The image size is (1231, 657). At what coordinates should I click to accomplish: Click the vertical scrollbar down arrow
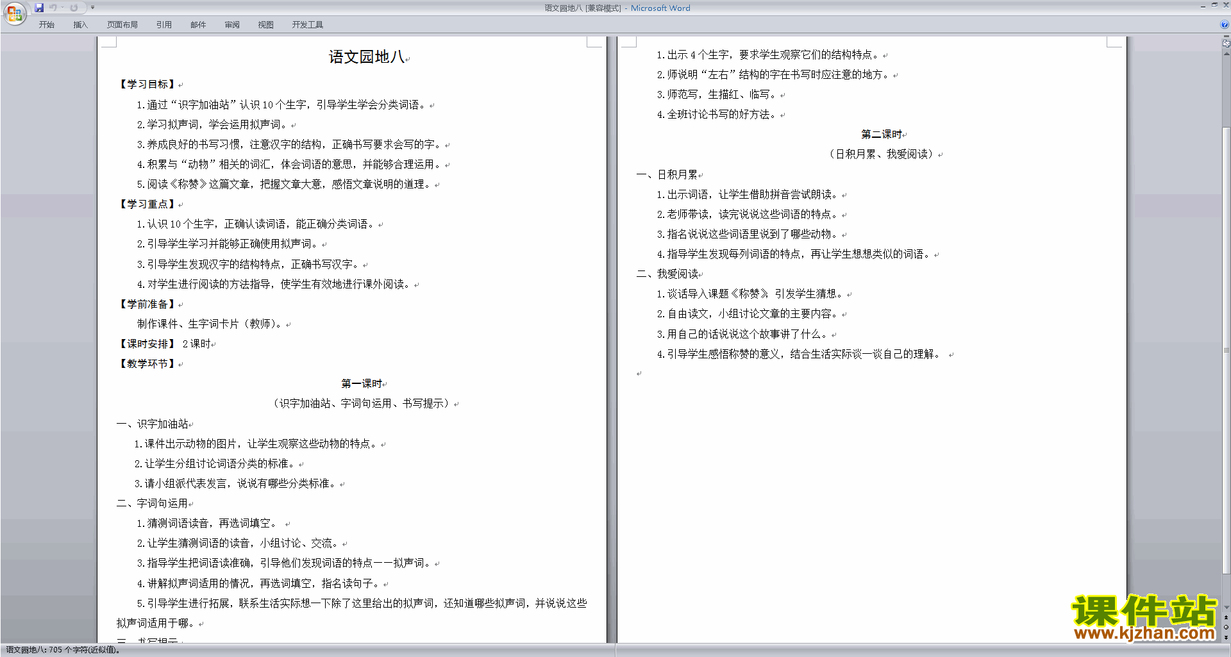(1227, 608)
